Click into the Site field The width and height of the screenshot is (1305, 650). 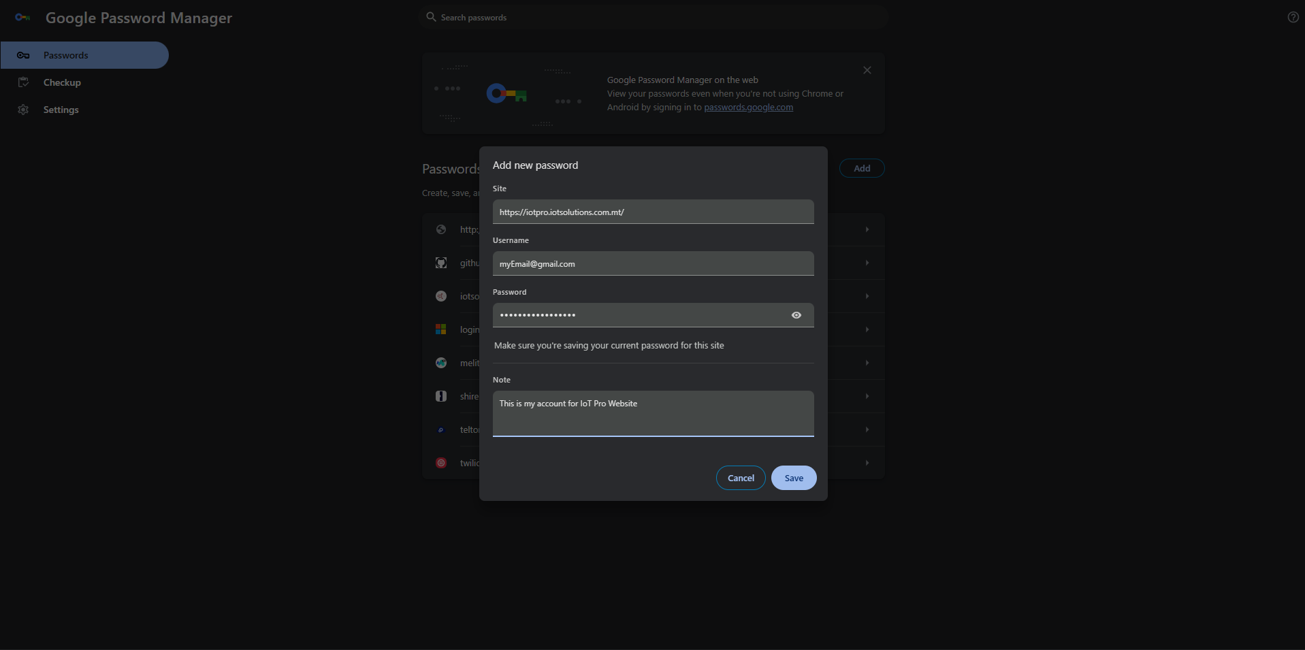click(654, 212)
